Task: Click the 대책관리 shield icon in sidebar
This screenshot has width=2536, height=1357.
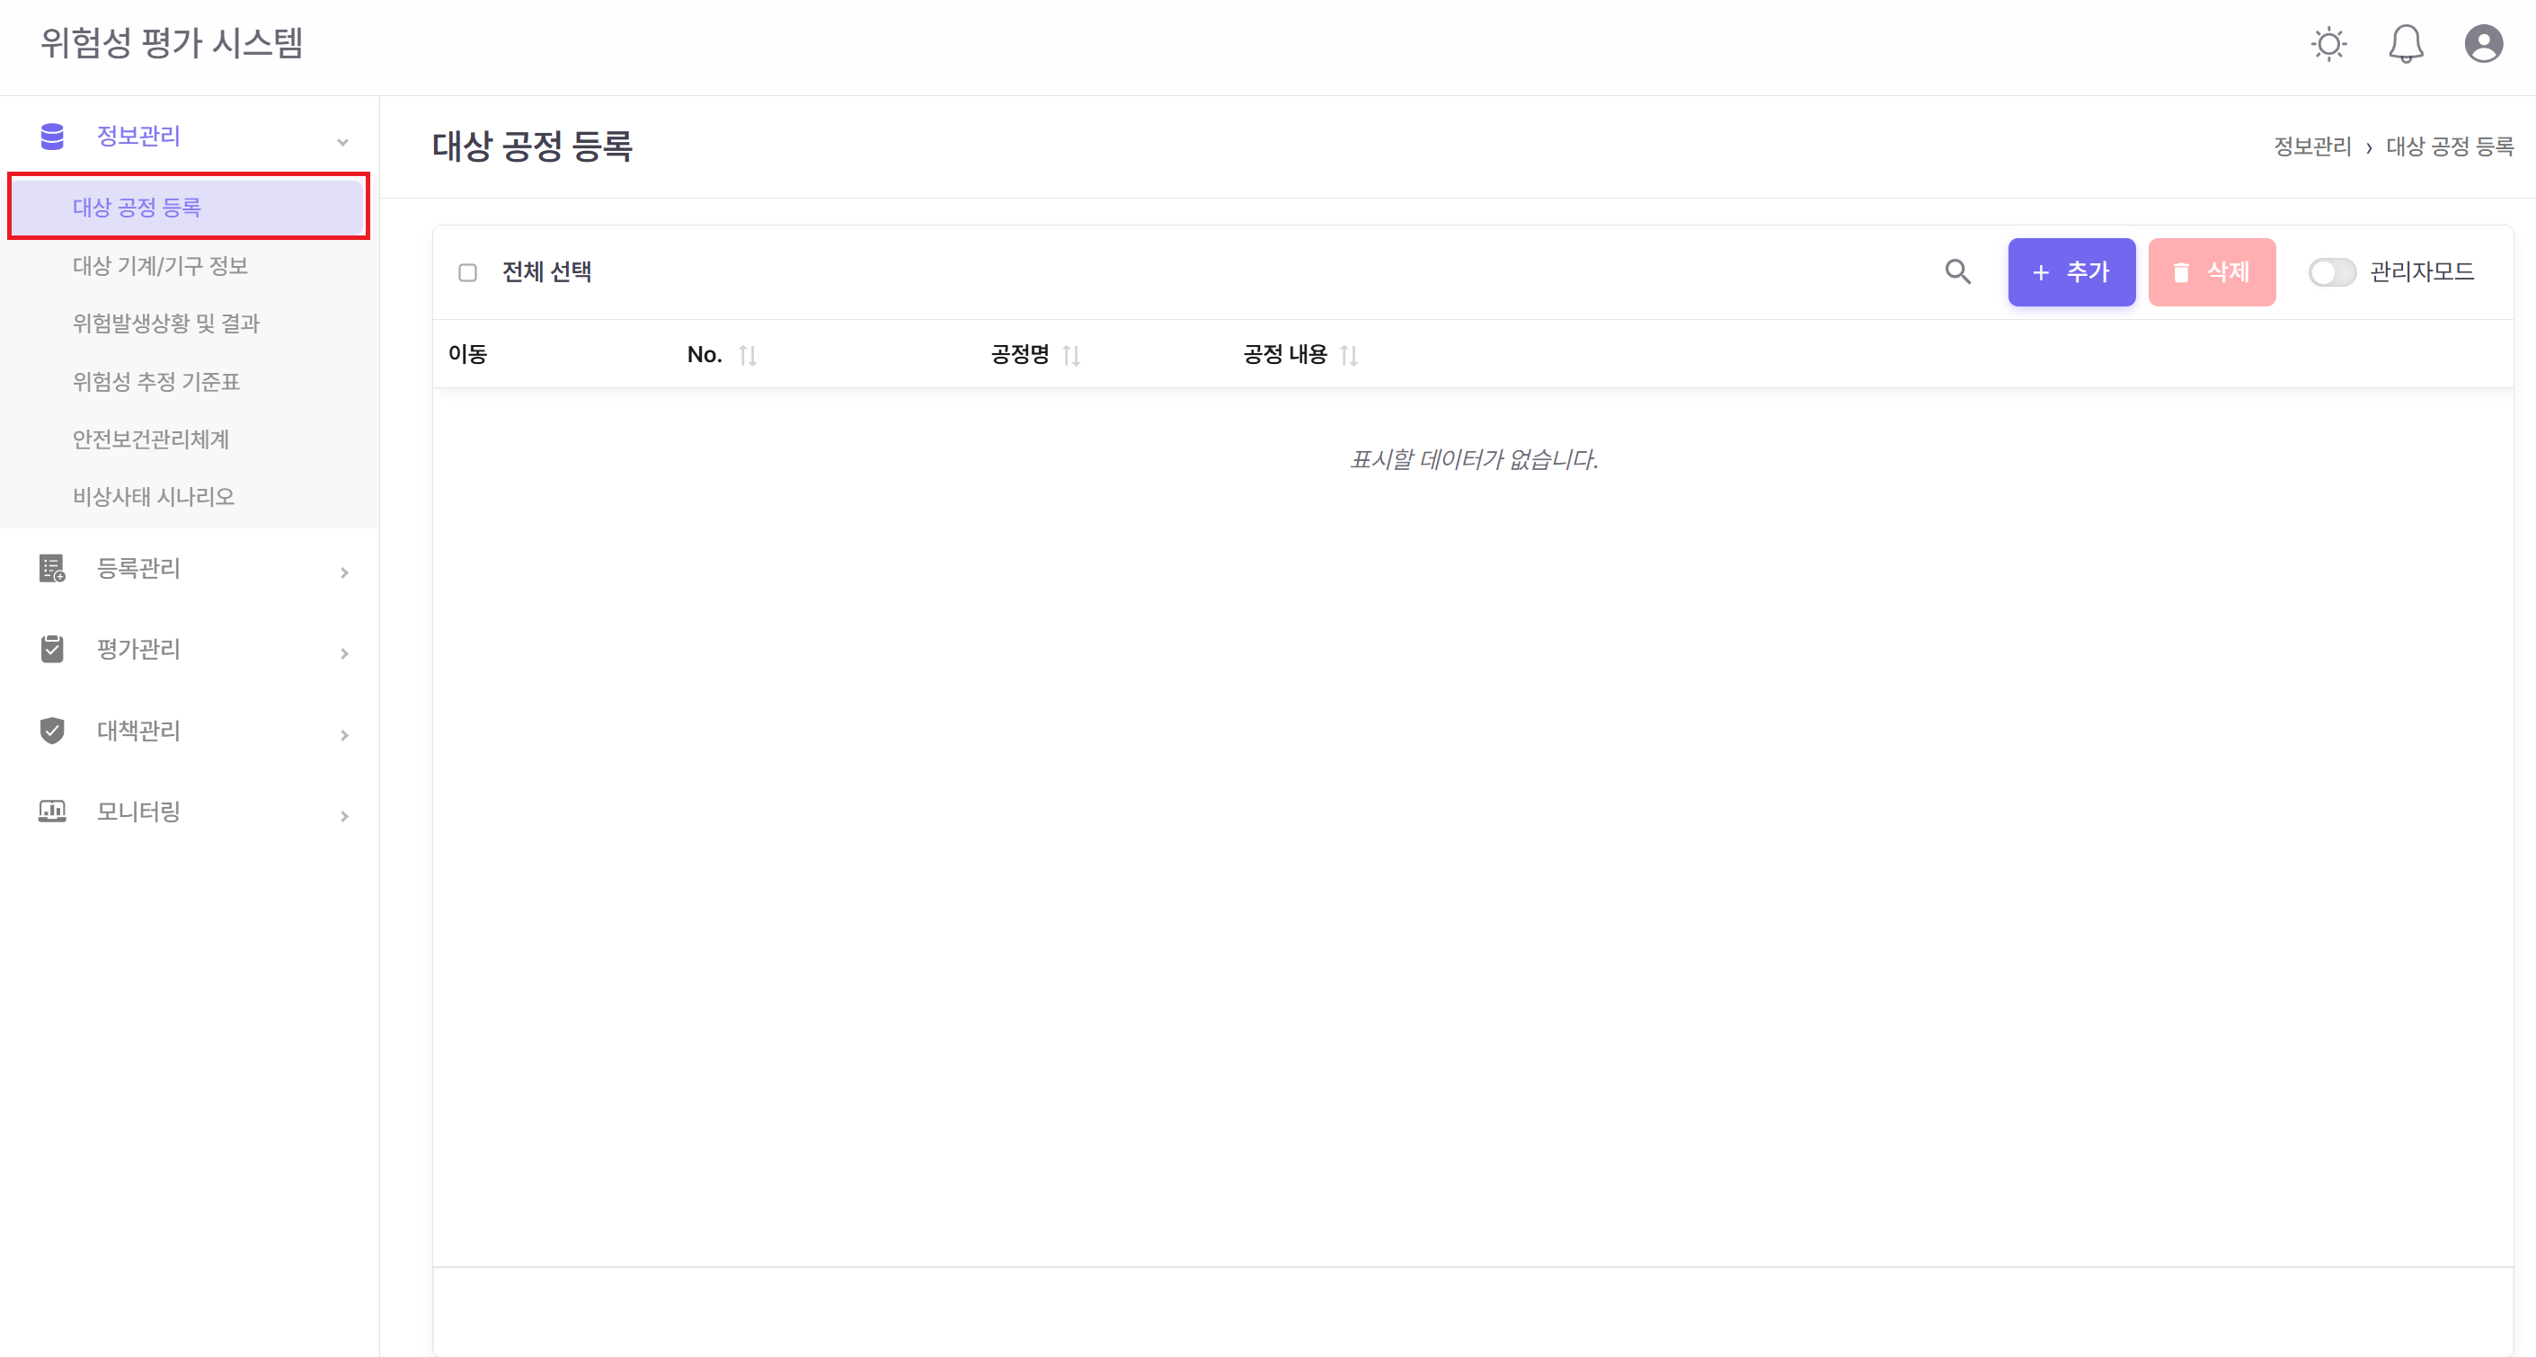Action: (x=51, y=731)
